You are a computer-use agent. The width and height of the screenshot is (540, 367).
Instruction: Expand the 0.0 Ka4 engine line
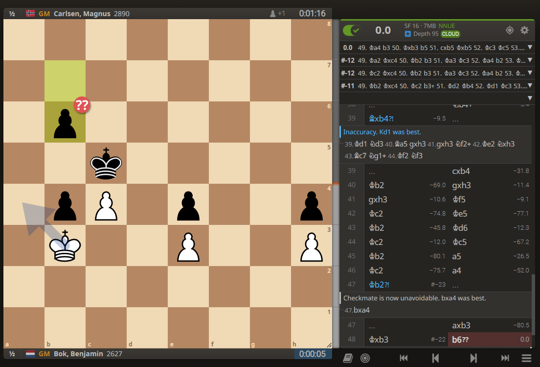pos(530,48)
